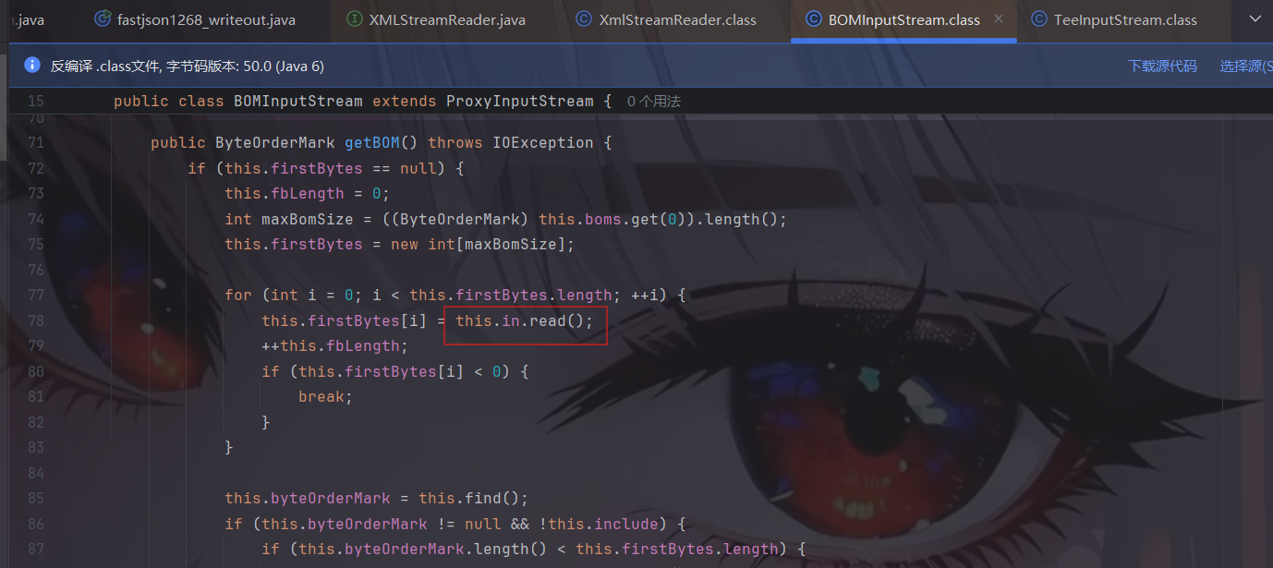Close the BOMInputStream.class tab
Screen dimensions: 1273x568
[999, 19]
